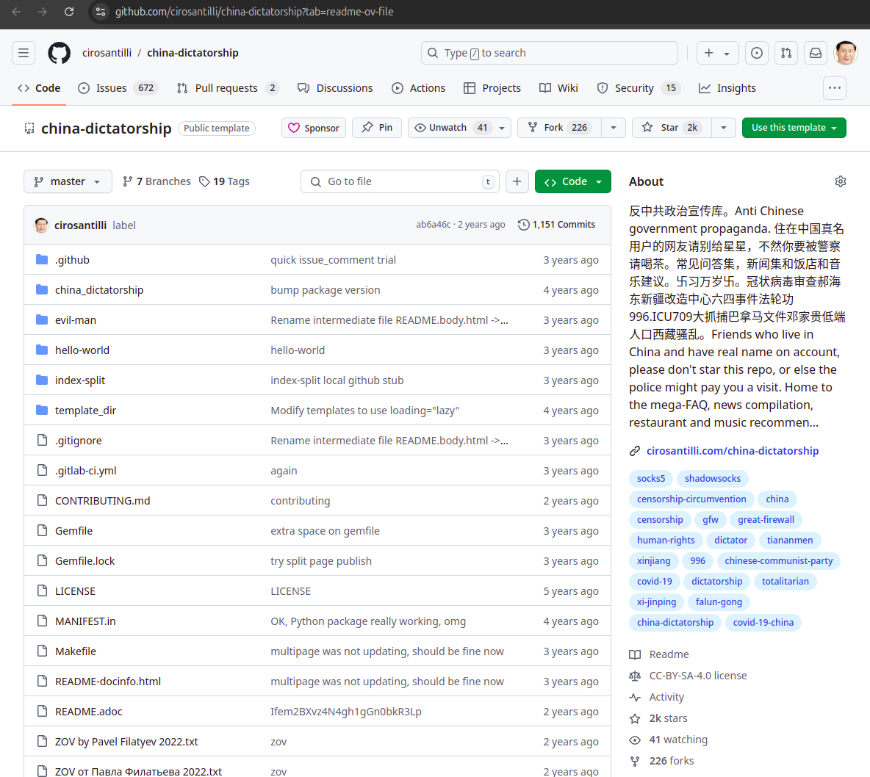Screen dimensions: 870x777
Task: Open the .github folder
Action: tap(72, 259)
